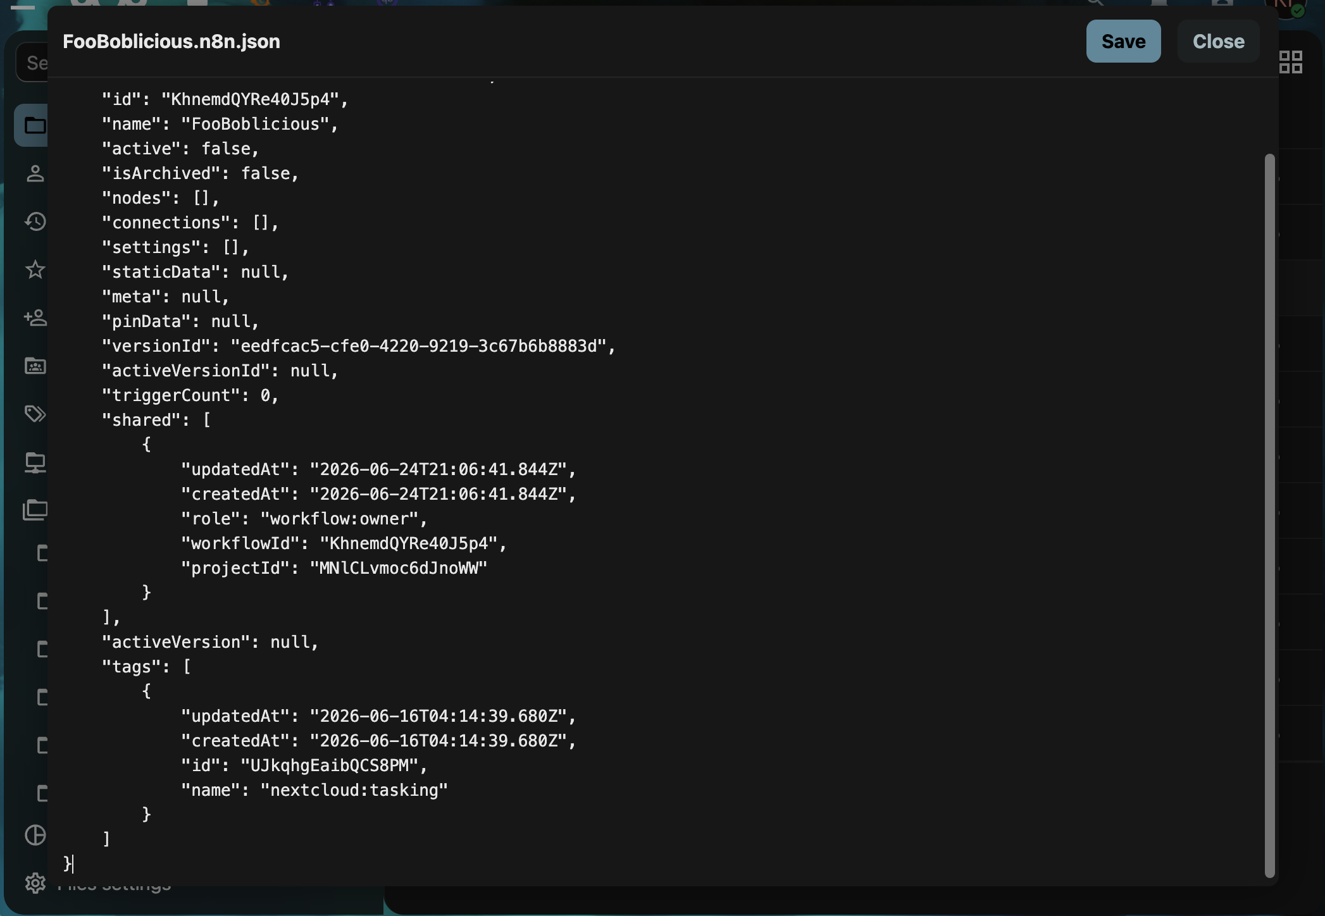Click the FooBoblicious.n8n.json title
Screen dimensions: 1325x916
click(171, 41)
